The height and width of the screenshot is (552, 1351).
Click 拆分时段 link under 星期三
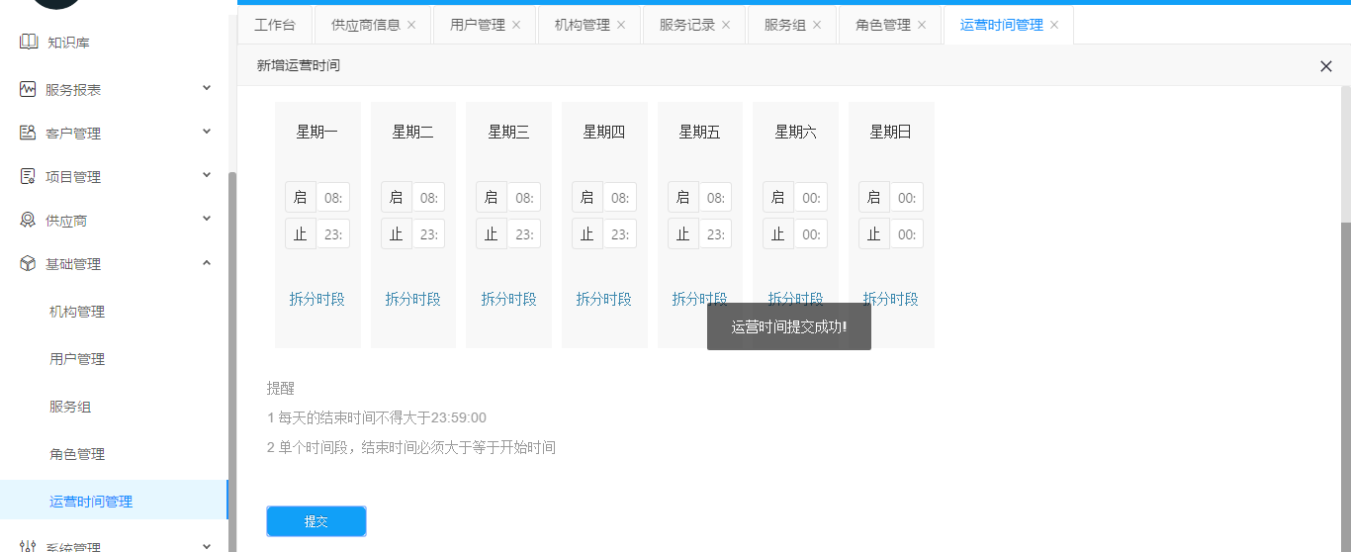(x=508, y=299)
